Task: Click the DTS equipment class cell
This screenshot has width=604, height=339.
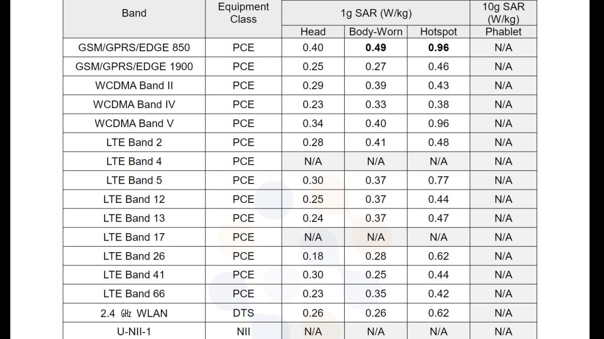Action: pyautogui.click(x=244, y=313)
